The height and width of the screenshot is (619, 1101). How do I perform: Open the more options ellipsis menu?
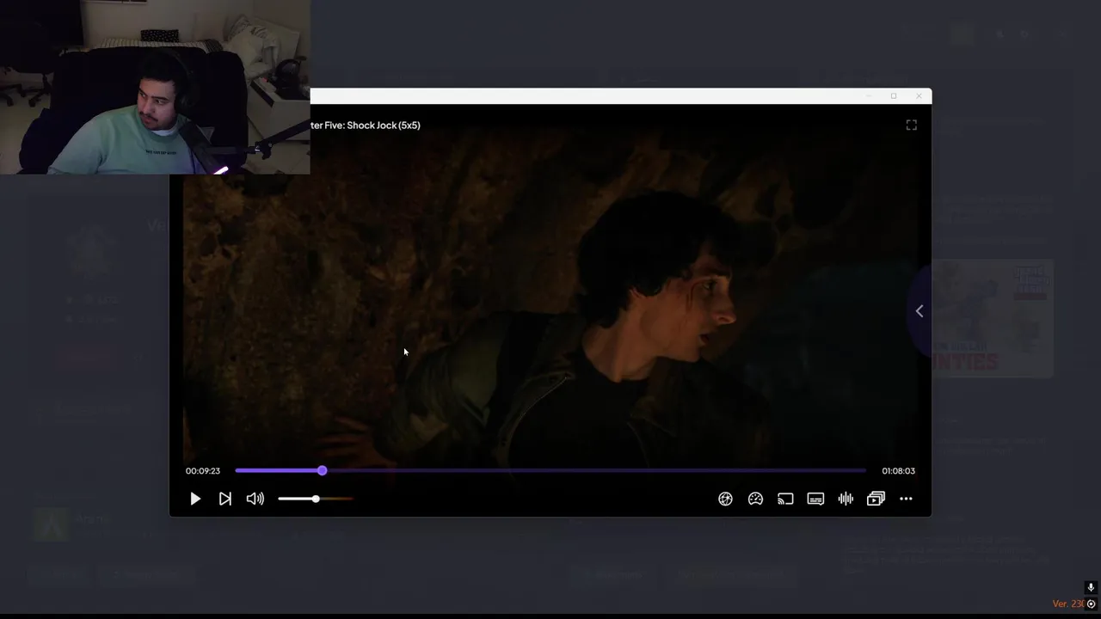click(906, 499)
